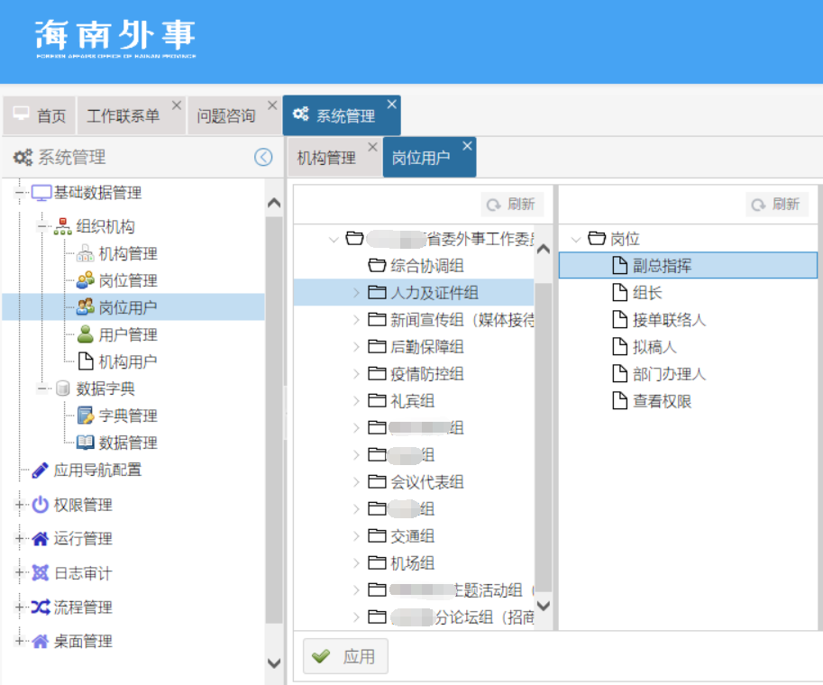The height and width of the screenshot is (685, 823).
Task: Switch to the 机构管理 inner tab
Action: pos(326,158)
